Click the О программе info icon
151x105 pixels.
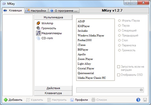click(52, 11)
